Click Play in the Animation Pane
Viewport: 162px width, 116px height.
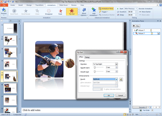[x=136, y=26]
